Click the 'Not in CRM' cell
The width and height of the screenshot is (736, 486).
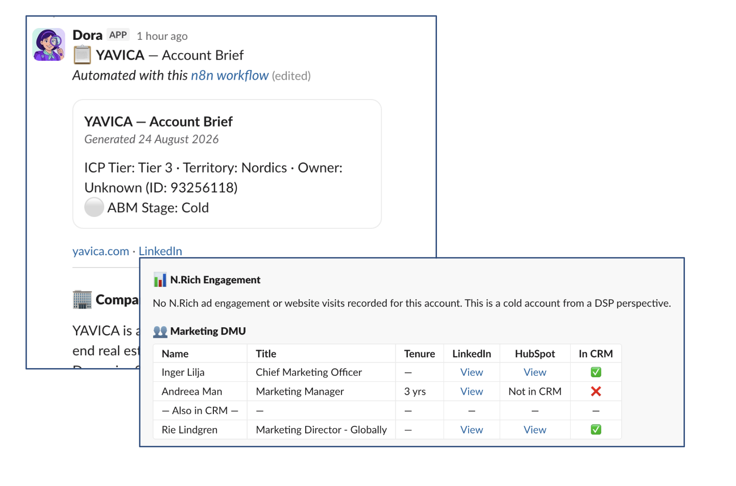[x=535, y=392]
